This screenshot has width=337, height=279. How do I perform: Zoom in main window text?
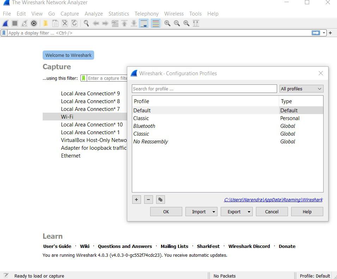[x=167, y=23]
